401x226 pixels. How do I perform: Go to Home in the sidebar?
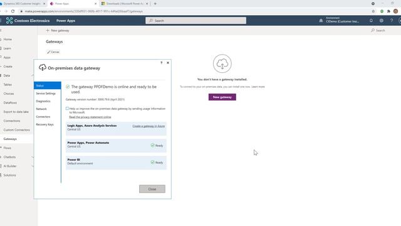[x=8, y=39]
